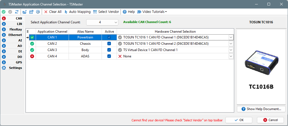Confirm with the OK button
Screen dimensions: 288x126
pyautogui.click(x=239, y=120)
